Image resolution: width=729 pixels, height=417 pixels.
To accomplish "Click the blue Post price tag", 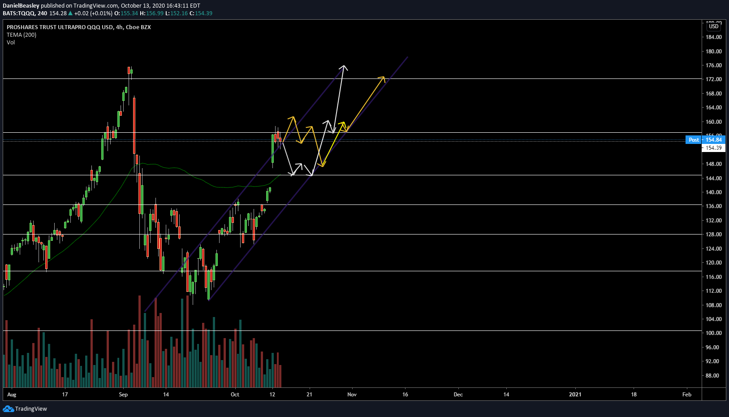I will coord(694,140).
